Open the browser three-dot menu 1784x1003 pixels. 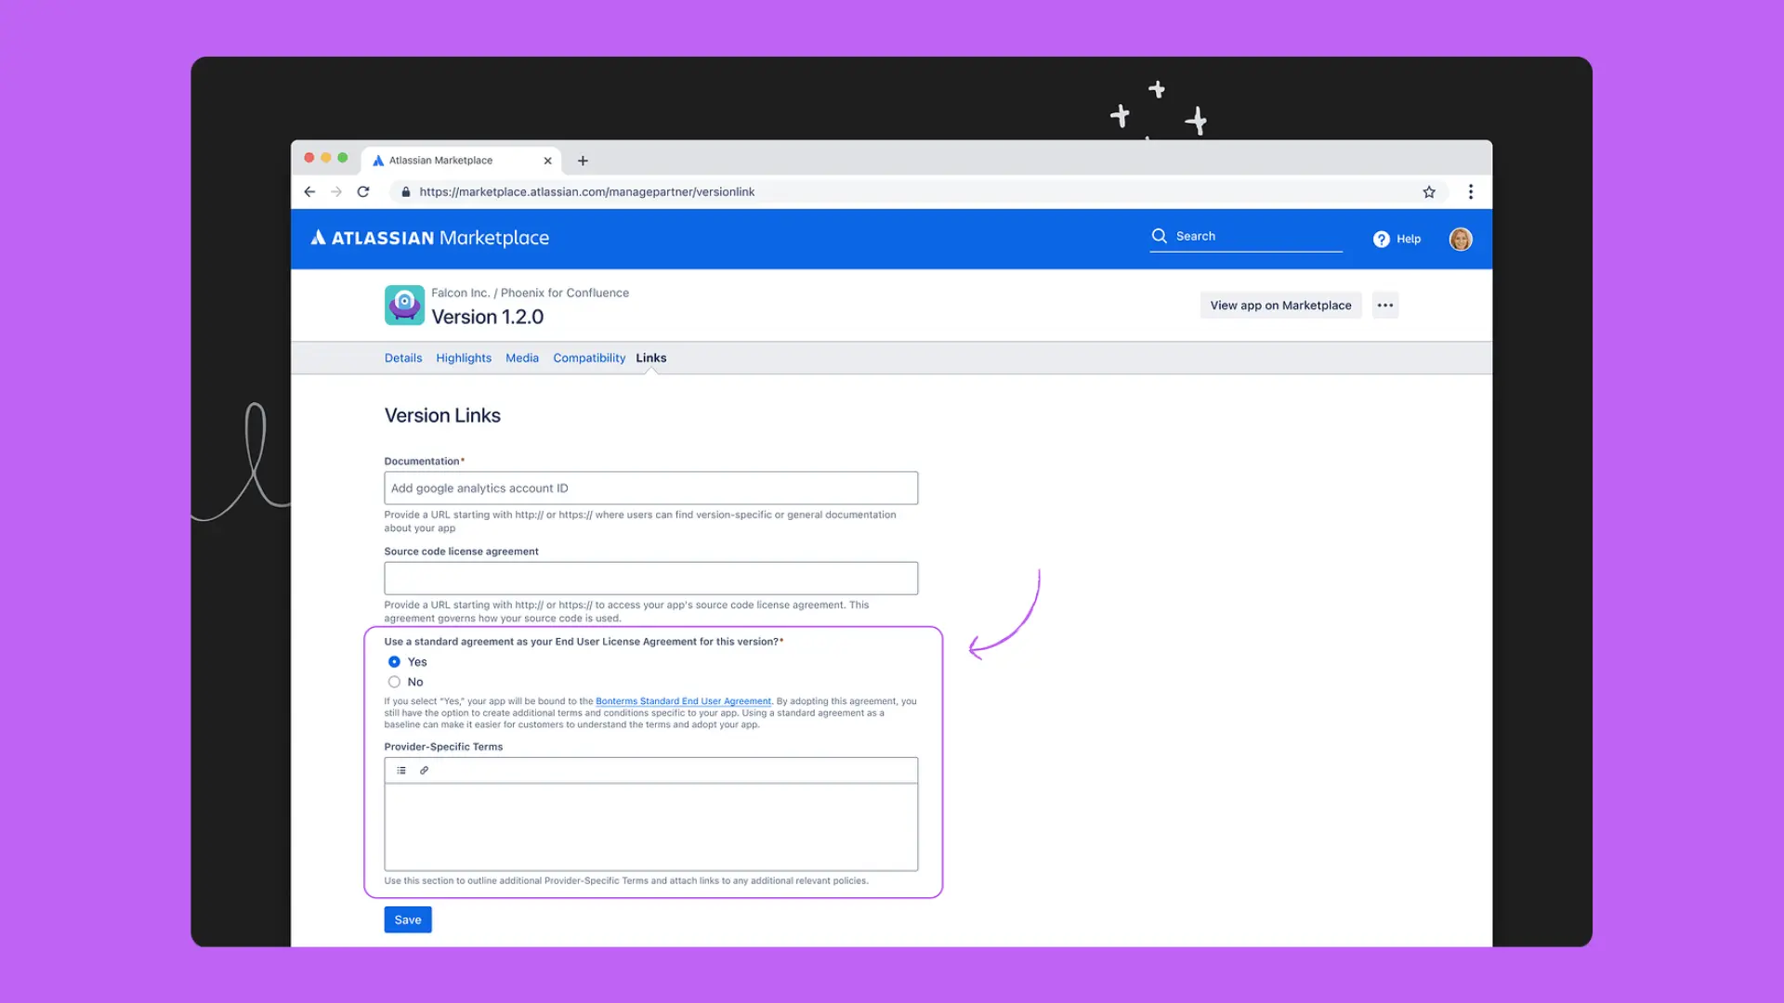tap(1471, 192)
